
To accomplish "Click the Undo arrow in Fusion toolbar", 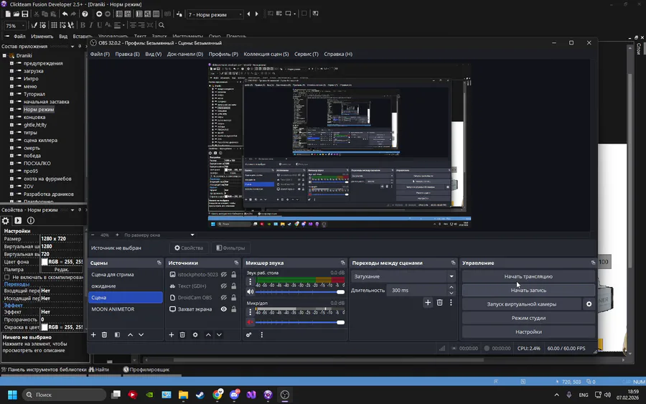I will coord(65,14).
